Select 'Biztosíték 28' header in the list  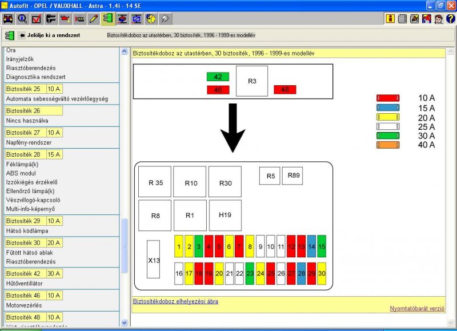[x=34, y=154]
